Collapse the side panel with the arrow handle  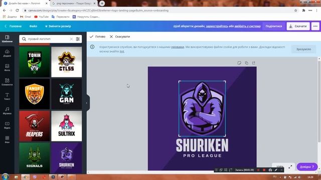pos(87,103)
